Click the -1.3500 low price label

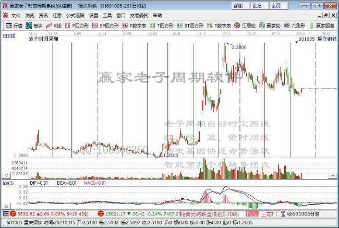coord(171,155)
